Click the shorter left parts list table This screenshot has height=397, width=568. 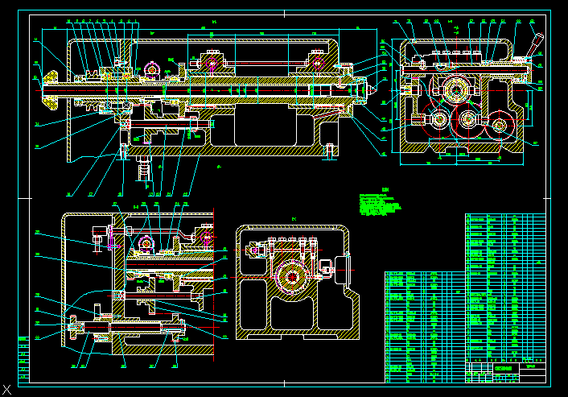tap(425, 327)
